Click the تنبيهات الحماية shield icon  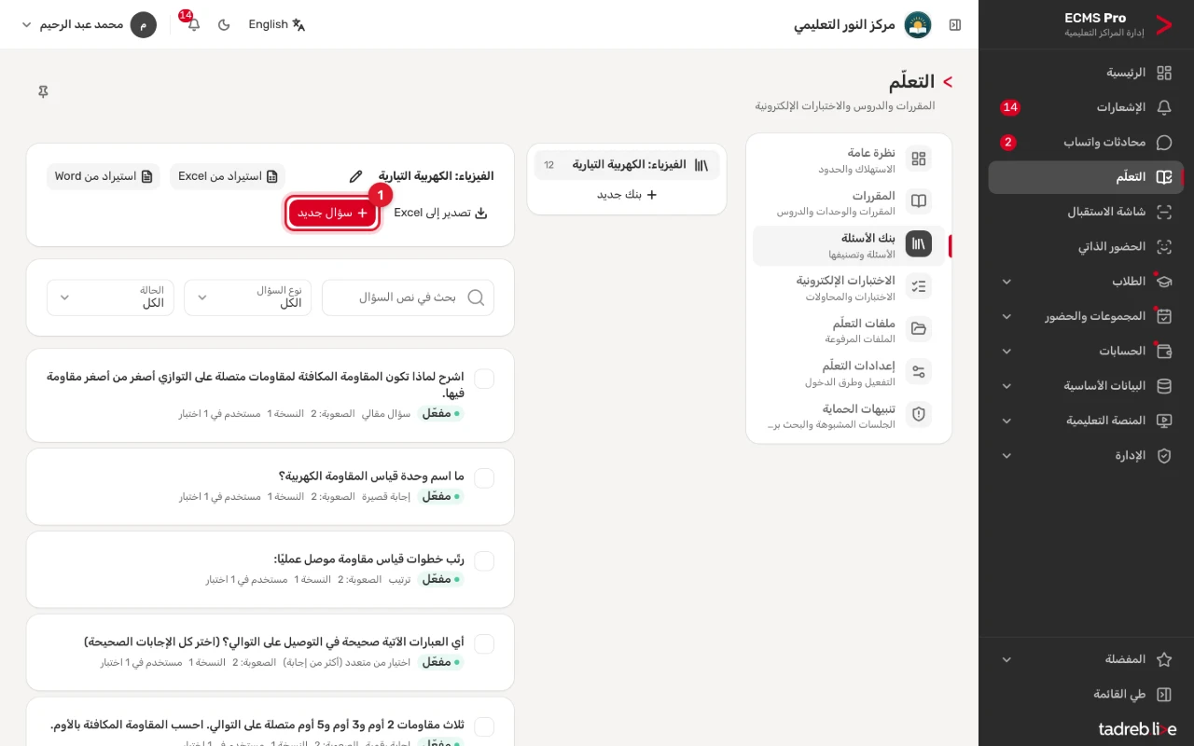[919, 415]
